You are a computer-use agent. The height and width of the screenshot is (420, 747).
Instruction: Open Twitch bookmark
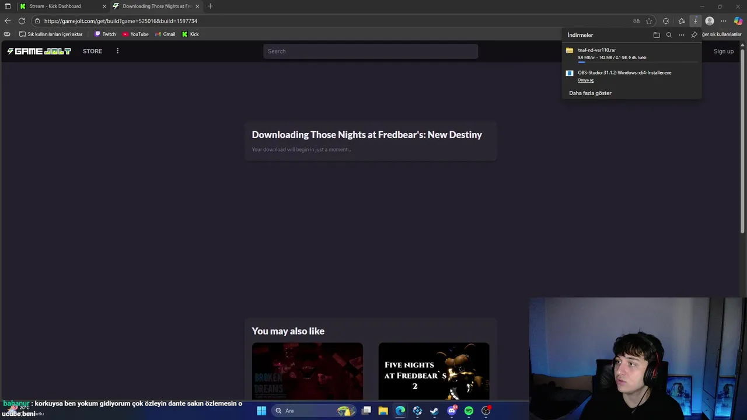tap(105, 34)
